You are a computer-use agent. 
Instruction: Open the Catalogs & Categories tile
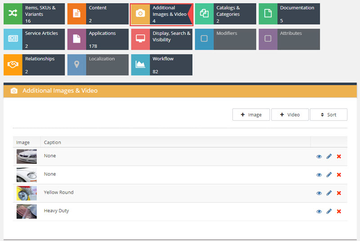tap(225, 14)
